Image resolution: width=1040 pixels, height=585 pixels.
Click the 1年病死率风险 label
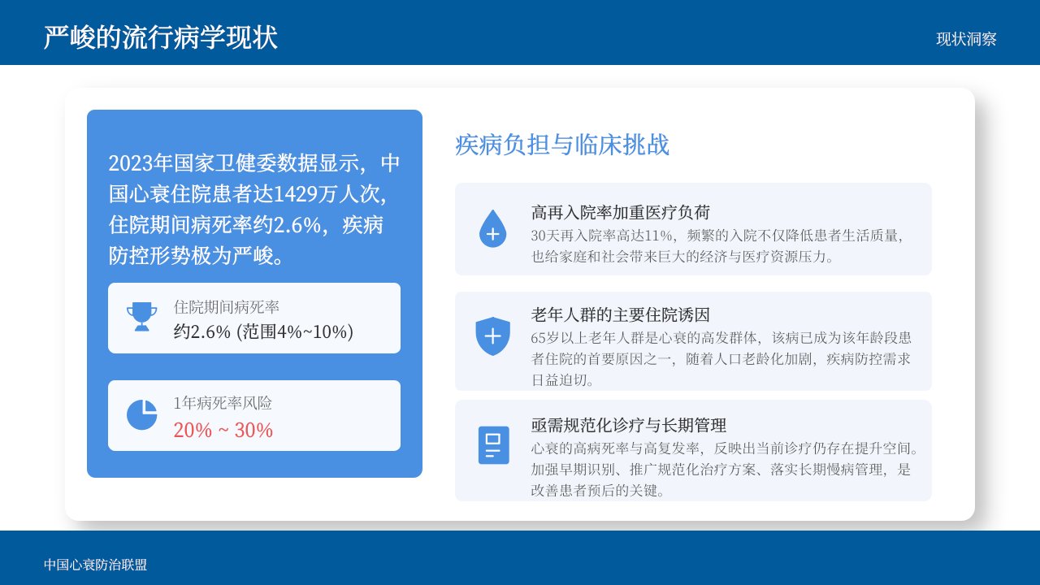pyautogui.click(x=223, y=403)
